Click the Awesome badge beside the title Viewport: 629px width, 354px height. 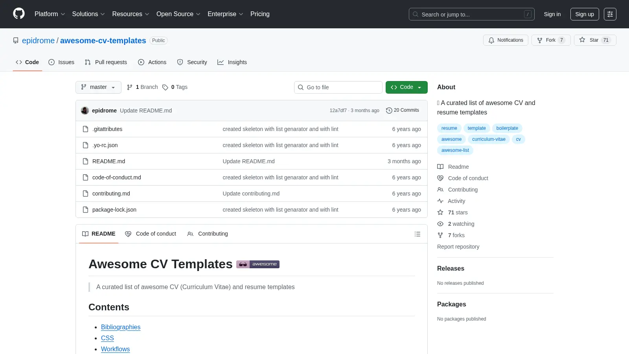pos(258,264)
